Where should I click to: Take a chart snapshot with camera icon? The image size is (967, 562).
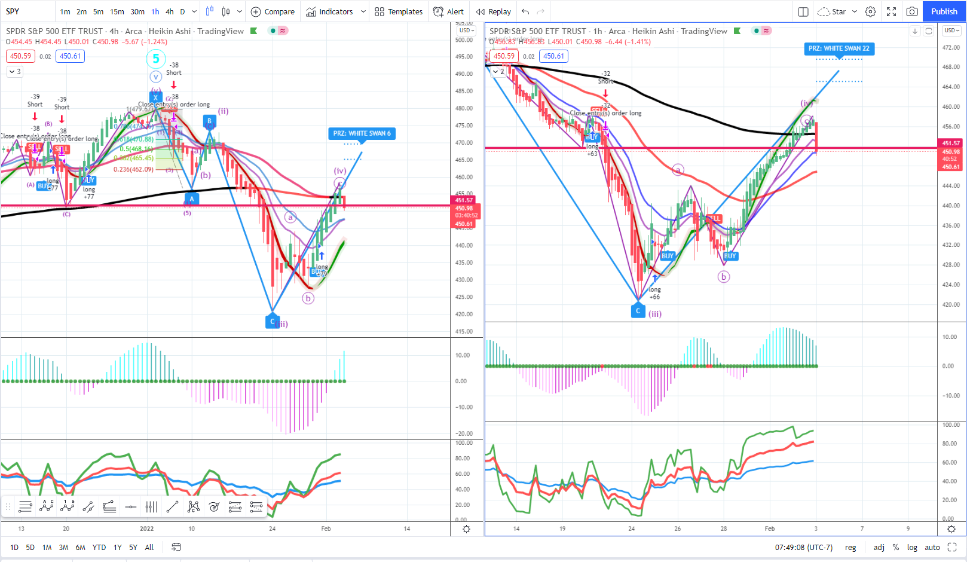(912, 11)
